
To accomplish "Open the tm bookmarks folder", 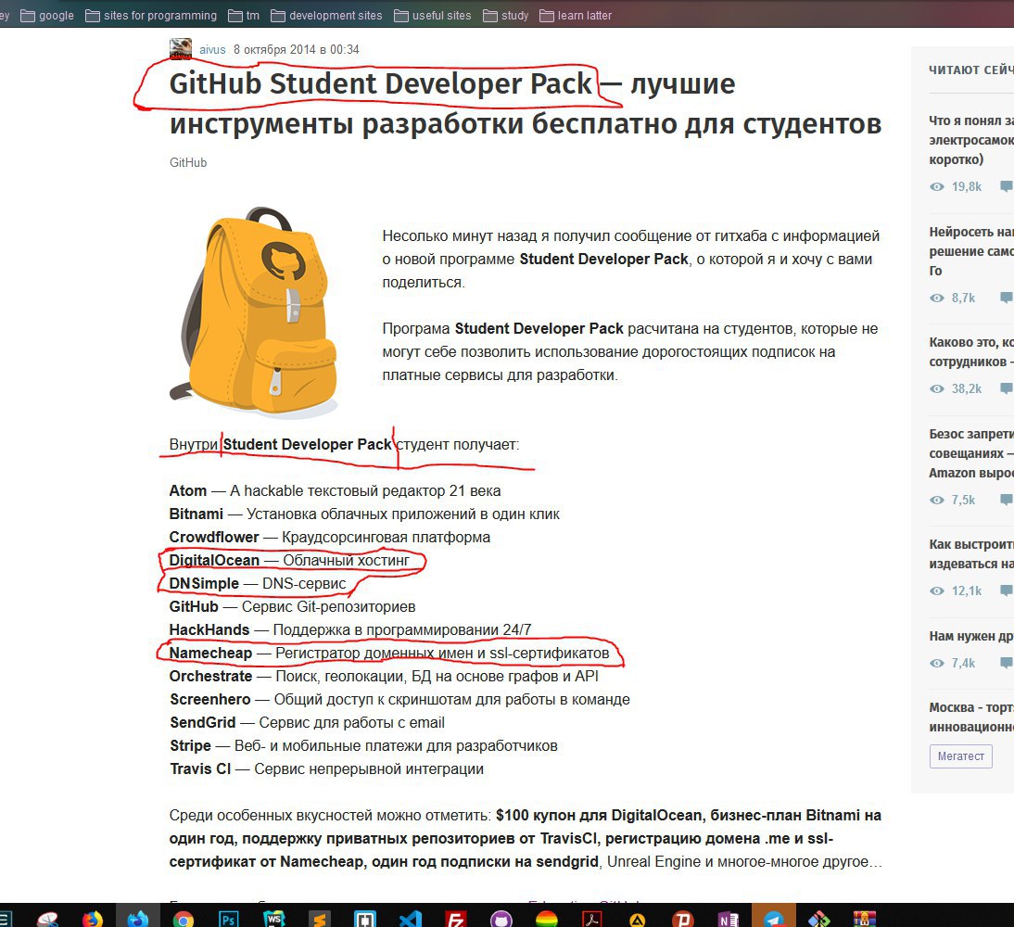I will pyautogui.click(x=244, y=16).
